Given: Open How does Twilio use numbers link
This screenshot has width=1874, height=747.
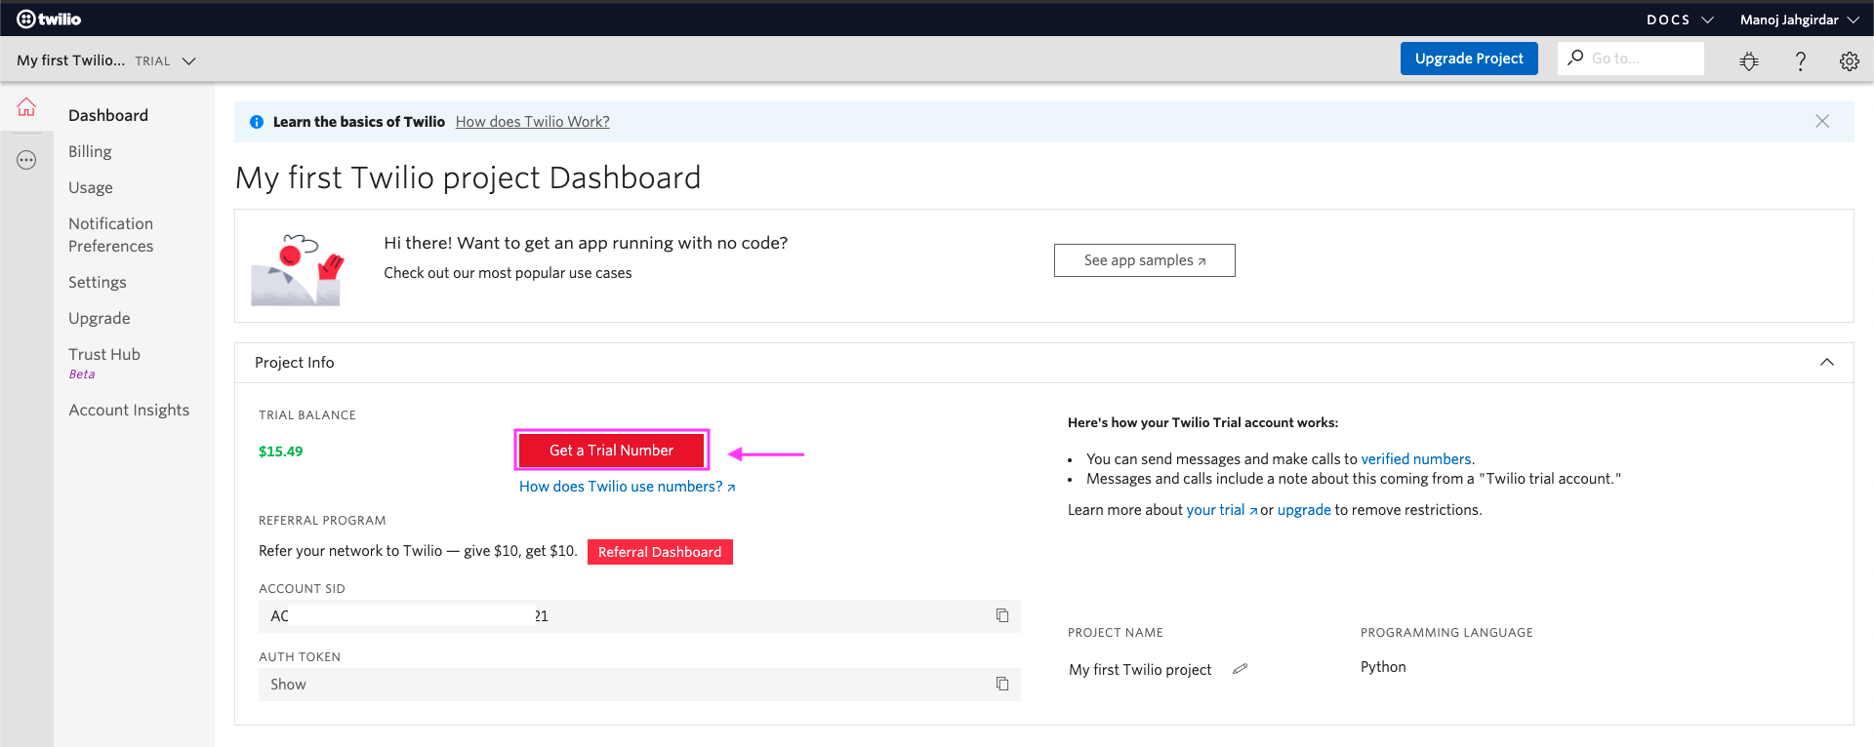Looking at the screenshot, I should coord(628,487).
